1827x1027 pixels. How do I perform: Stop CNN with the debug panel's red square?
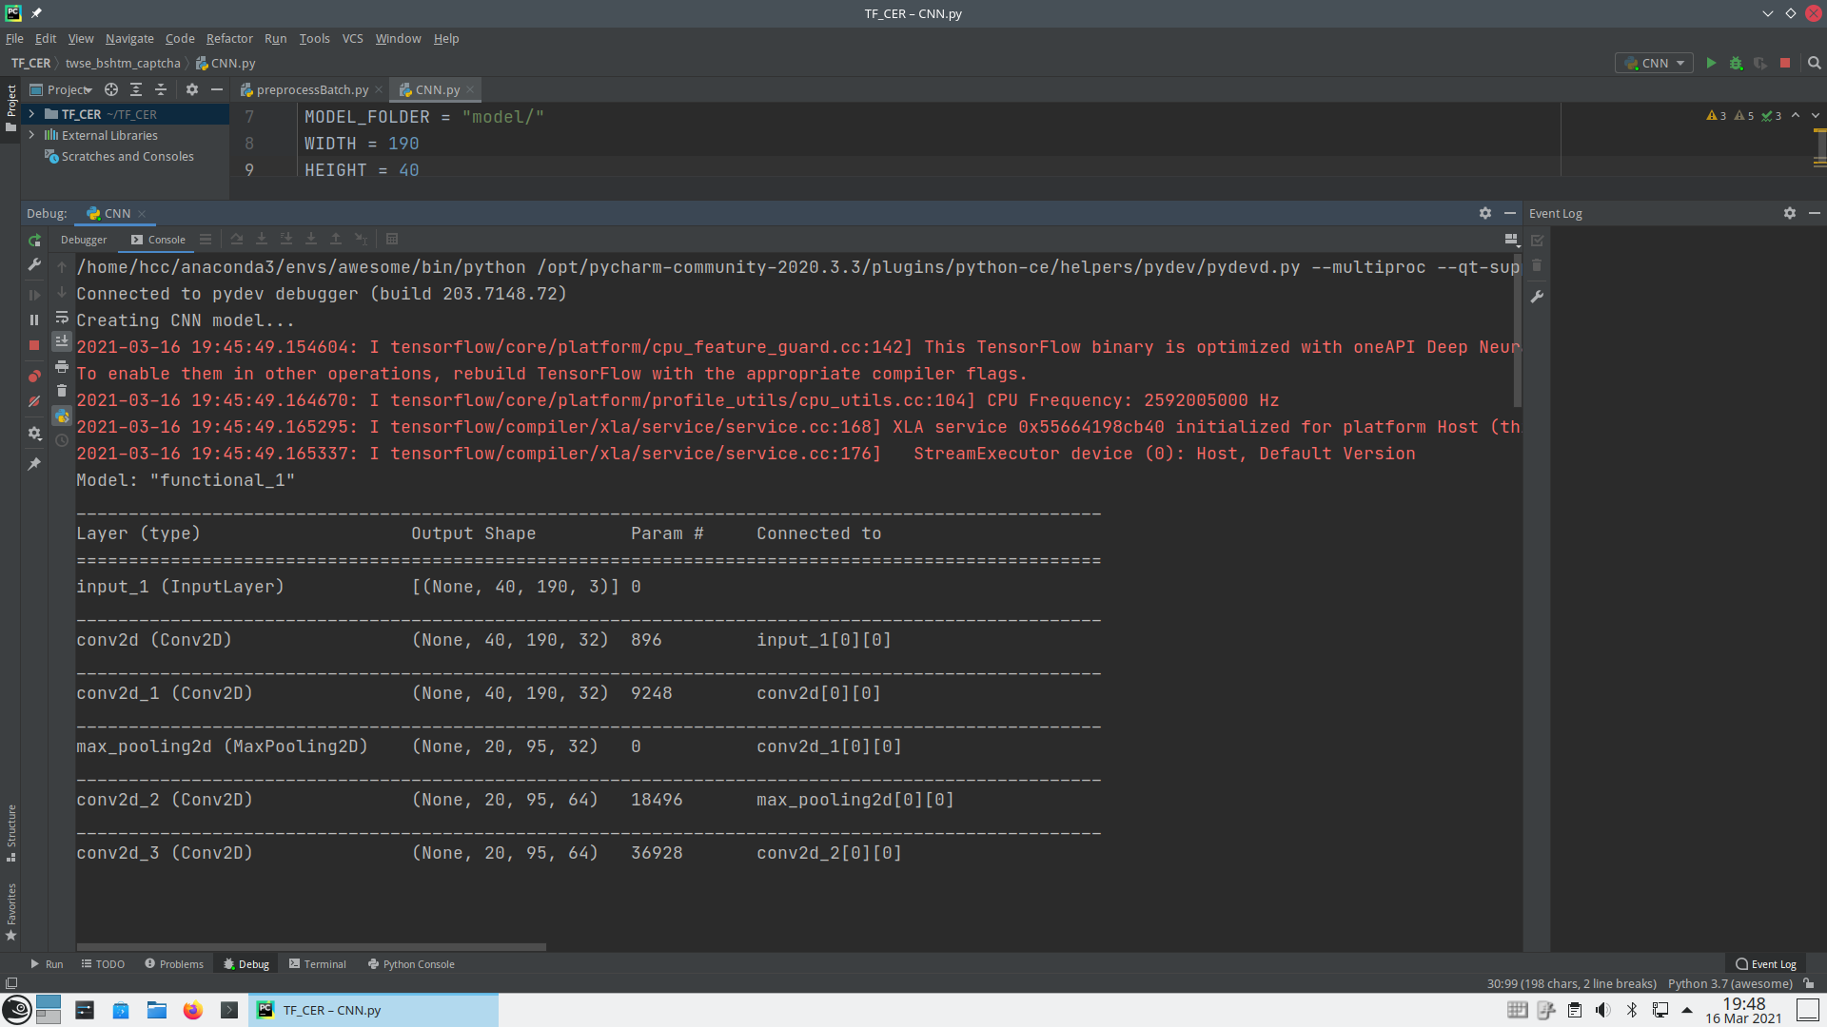(x=34, y=345)
